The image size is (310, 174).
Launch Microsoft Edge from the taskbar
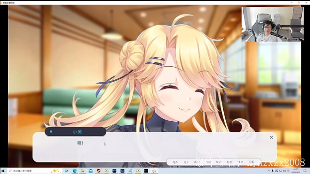[x=75, y=171]
